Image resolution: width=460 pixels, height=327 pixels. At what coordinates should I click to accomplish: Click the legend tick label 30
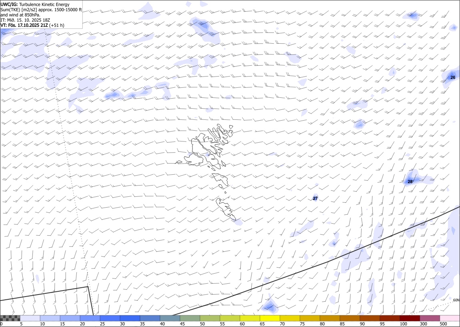[122, 324]
